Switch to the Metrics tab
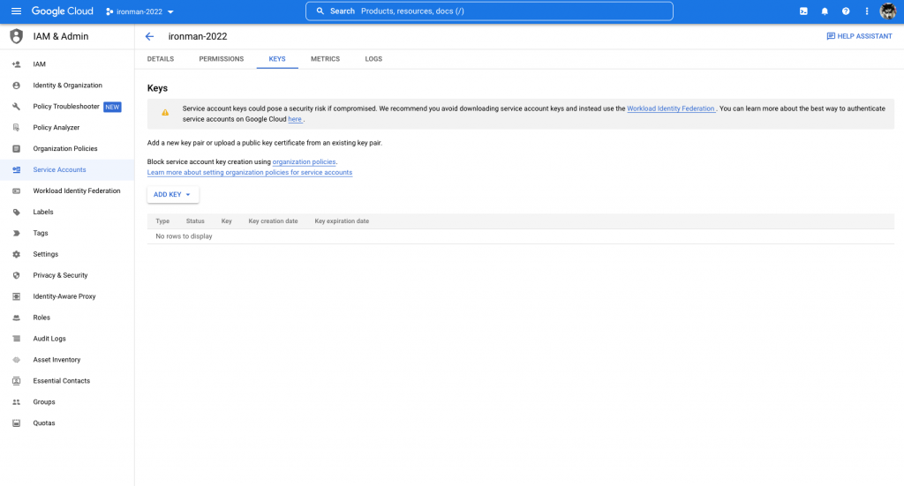The width and height of the screenshot is (904, 486). pos(325,59)
